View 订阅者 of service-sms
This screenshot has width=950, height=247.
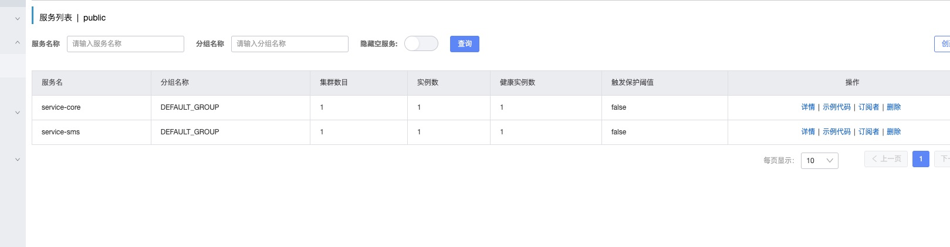(x=868, y=132)
